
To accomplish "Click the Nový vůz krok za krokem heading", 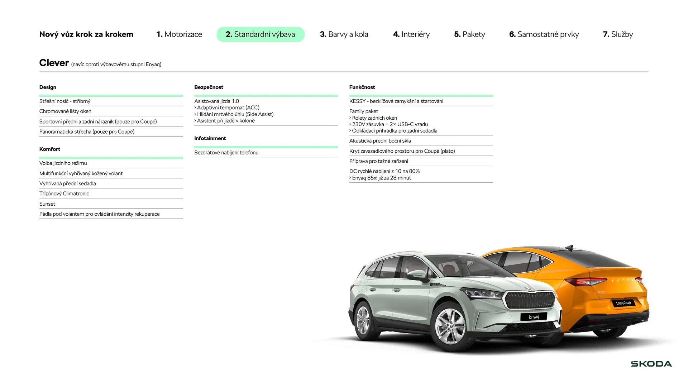I will 86,34.
